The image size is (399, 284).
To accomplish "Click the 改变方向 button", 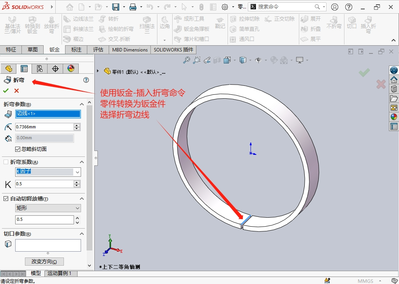I will pos(44,261).
